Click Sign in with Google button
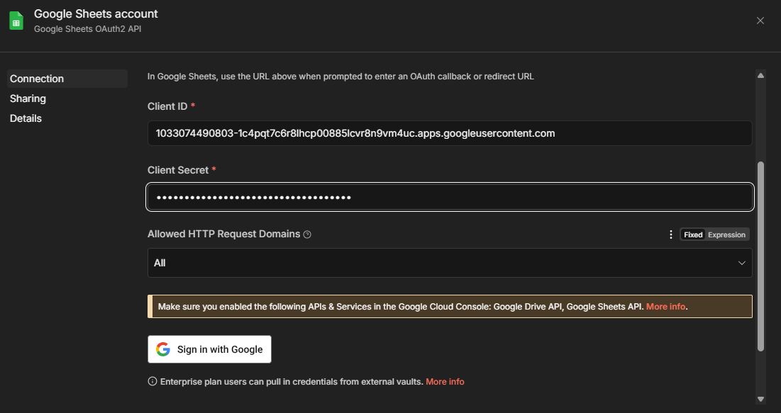Viewport: 781px width, 413px height. (210, 349)
